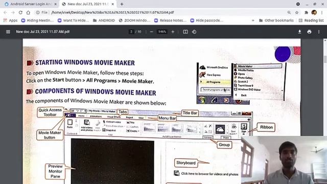Print the PDF document

coord(309,32)
